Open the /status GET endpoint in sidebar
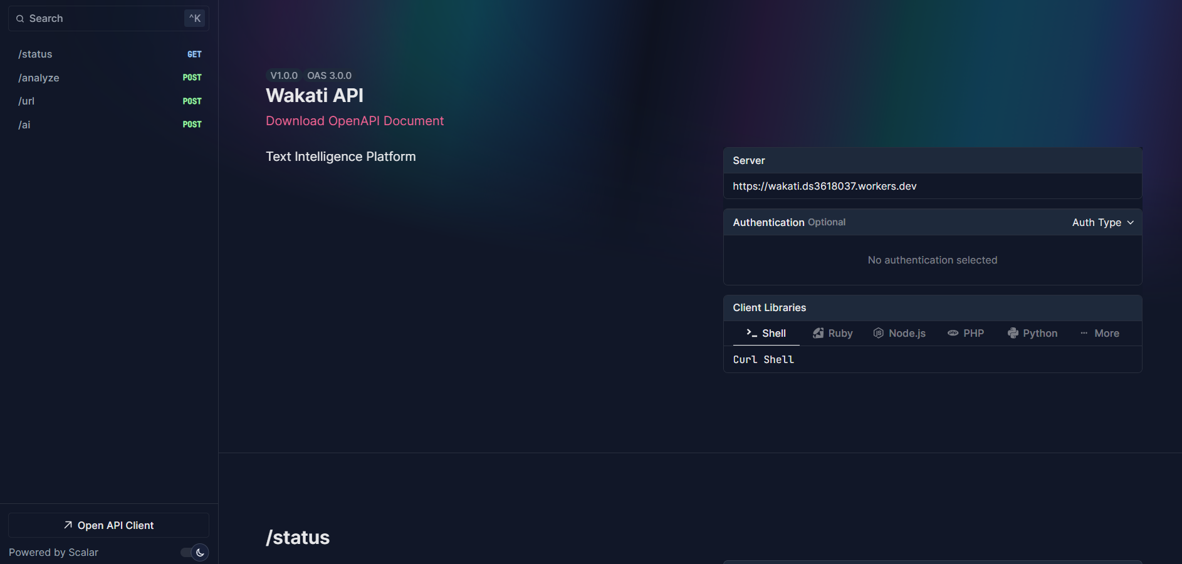Screen dimensions: 1182x564 (36, 54)
